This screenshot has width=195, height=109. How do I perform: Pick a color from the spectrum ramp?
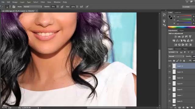coord(181,27)
